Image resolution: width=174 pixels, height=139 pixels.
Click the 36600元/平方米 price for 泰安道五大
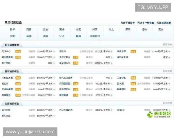pyautogui.click(x=102, y=63)
